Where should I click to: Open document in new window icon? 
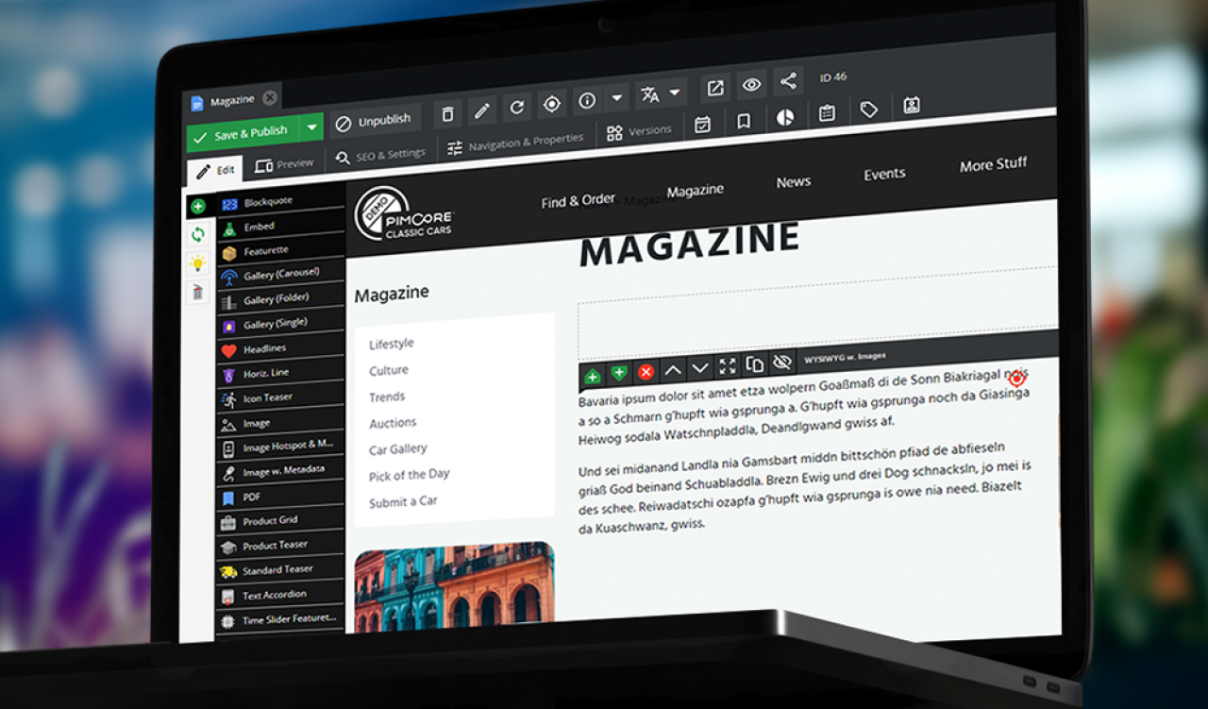tap(715, 88)
